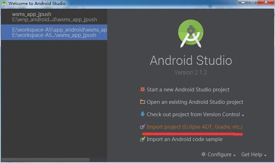Click the path text E:\workspace-AS...\wsms_app_jpush

[54, 35]
